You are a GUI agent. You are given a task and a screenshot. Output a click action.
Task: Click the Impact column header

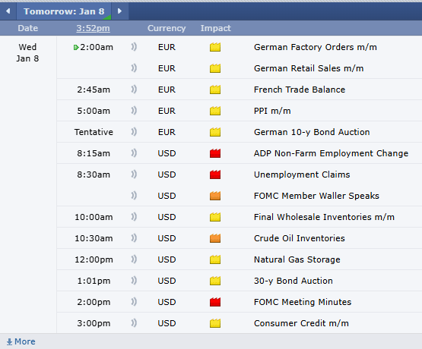point(216,28)
